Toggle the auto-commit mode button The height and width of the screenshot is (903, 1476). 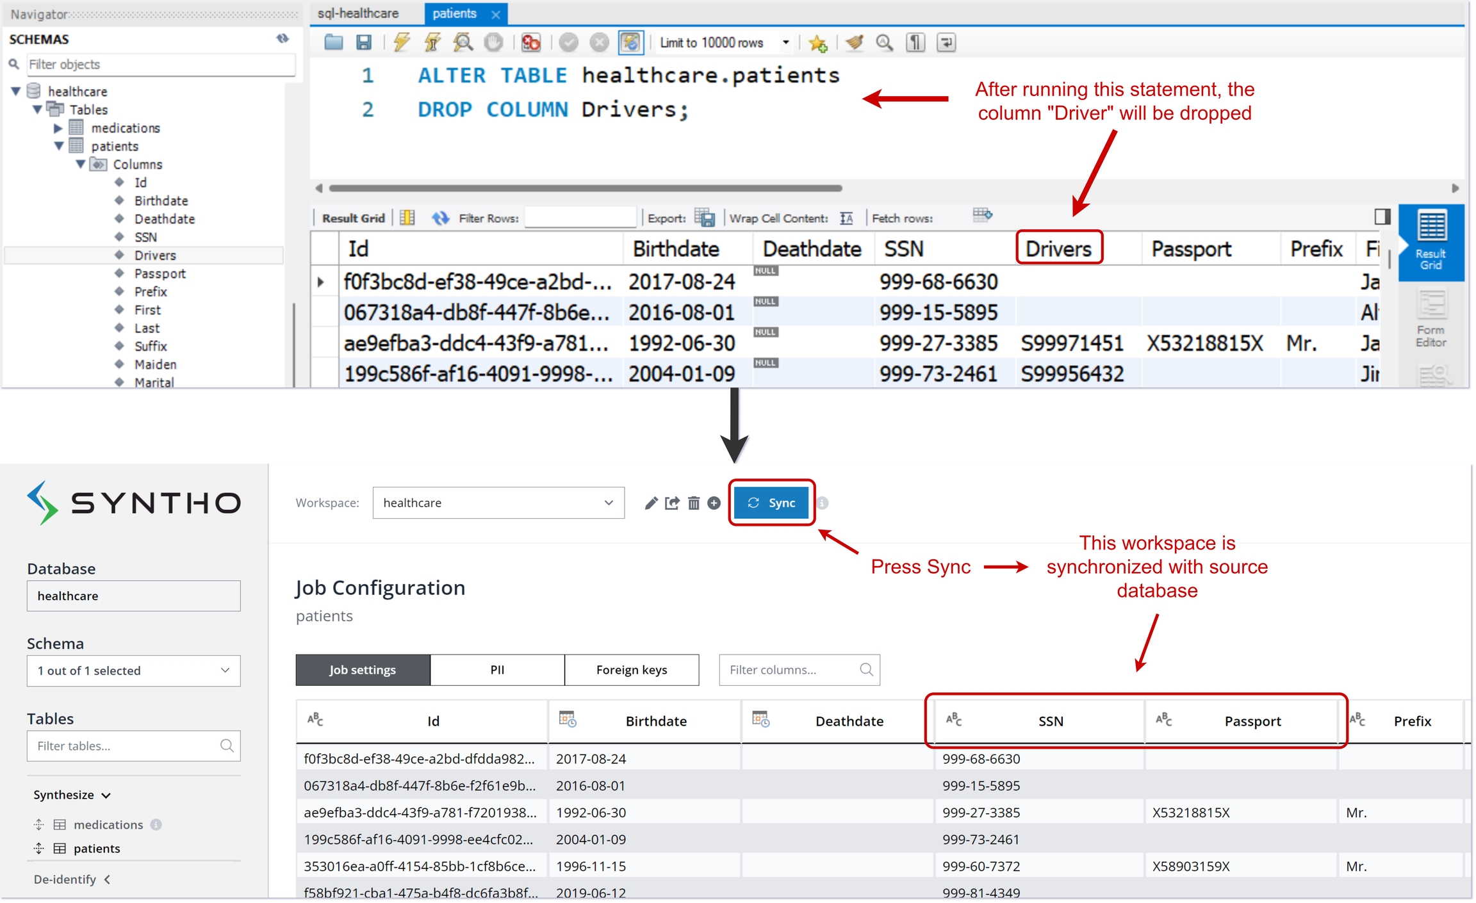tap(630, 43)
